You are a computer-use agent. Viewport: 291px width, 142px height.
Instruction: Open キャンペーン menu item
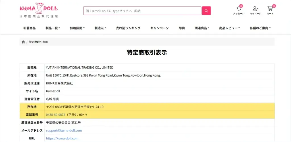pyautogui.click(x=159, y=28)
